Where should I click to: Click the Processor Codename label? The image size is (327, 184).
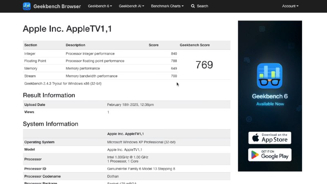[43, 176]
